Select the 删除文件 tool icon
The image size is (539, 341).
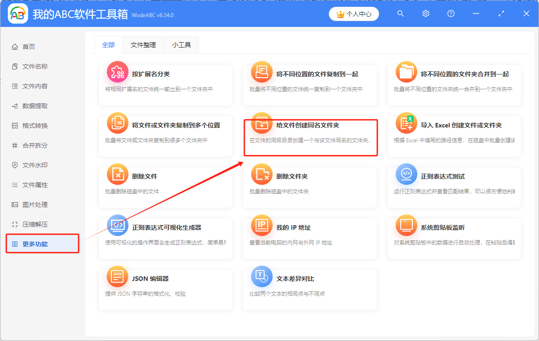[x=117, y=174]
